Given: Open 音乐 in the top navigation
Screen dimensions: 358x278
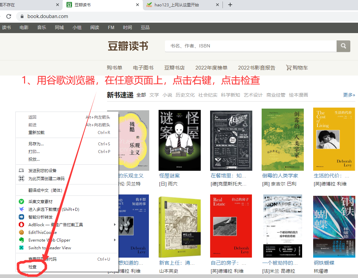Looking at the screenshot, I should 41,28.
